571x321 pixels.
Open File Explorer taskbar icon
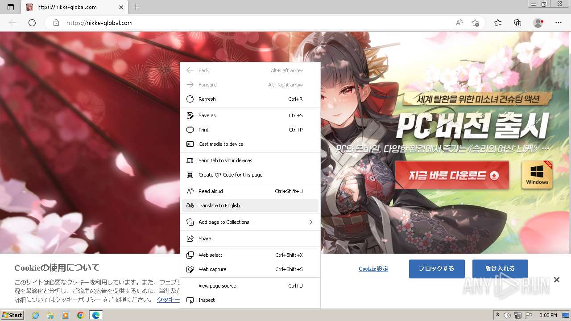[x=50, y=315]
